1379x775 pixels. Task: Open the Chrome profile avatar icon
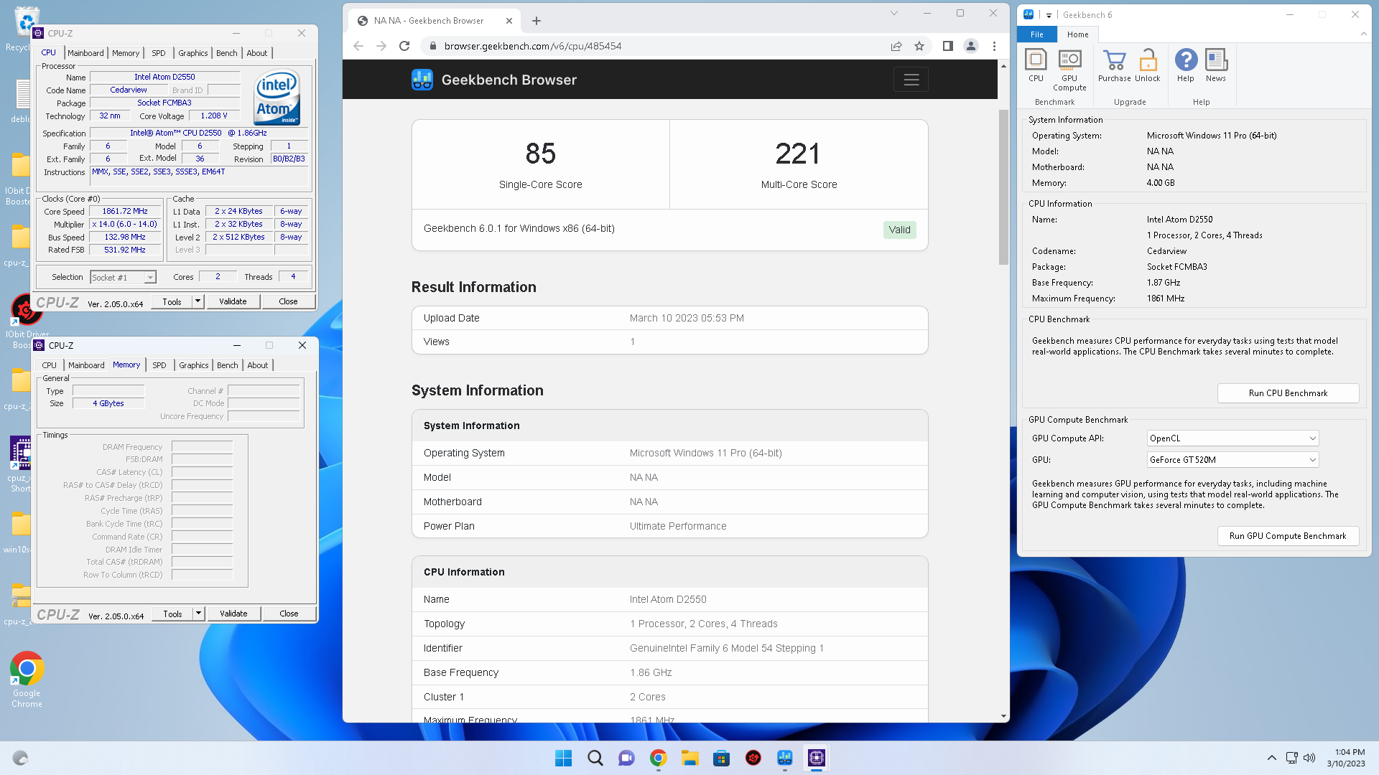[971, 46]
